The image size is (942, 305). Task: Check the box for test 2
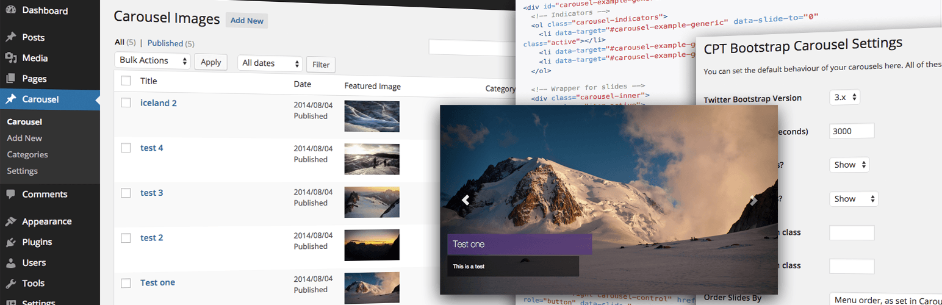[x=126, y=238]
